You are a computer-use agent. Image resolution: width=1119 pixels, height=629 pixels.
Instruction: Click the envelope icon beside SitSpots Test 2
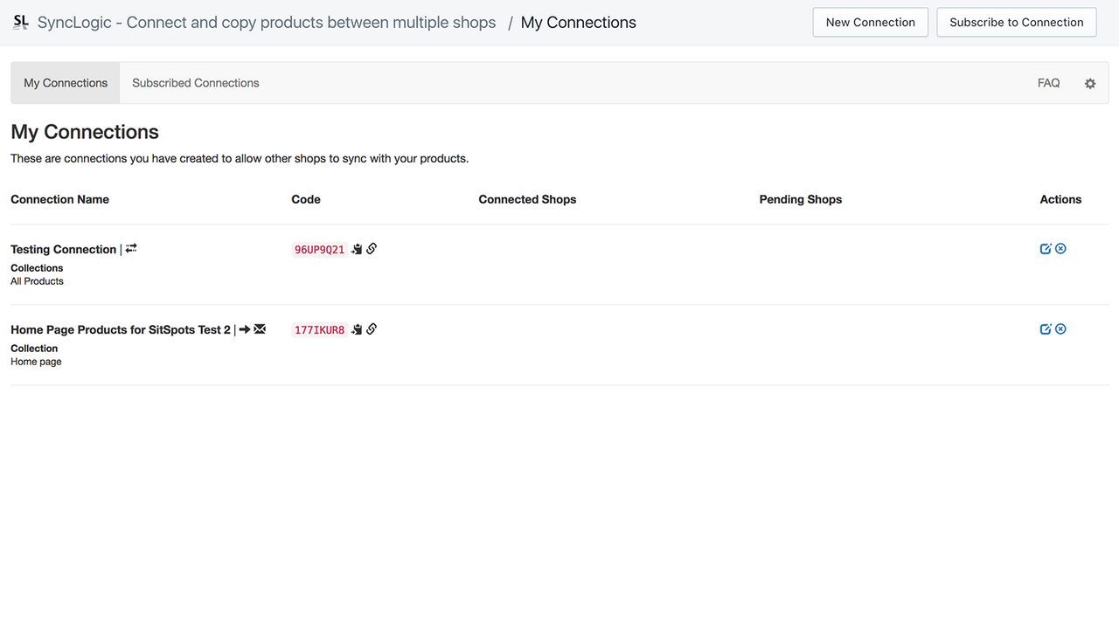260,328
